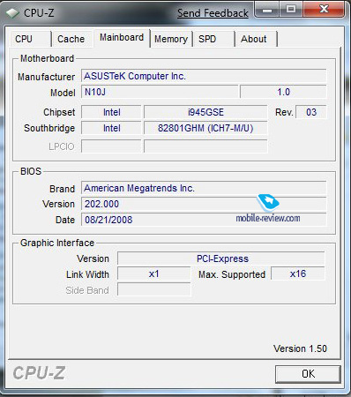Click the Southbridge vendor Intel field

(111, 128)
